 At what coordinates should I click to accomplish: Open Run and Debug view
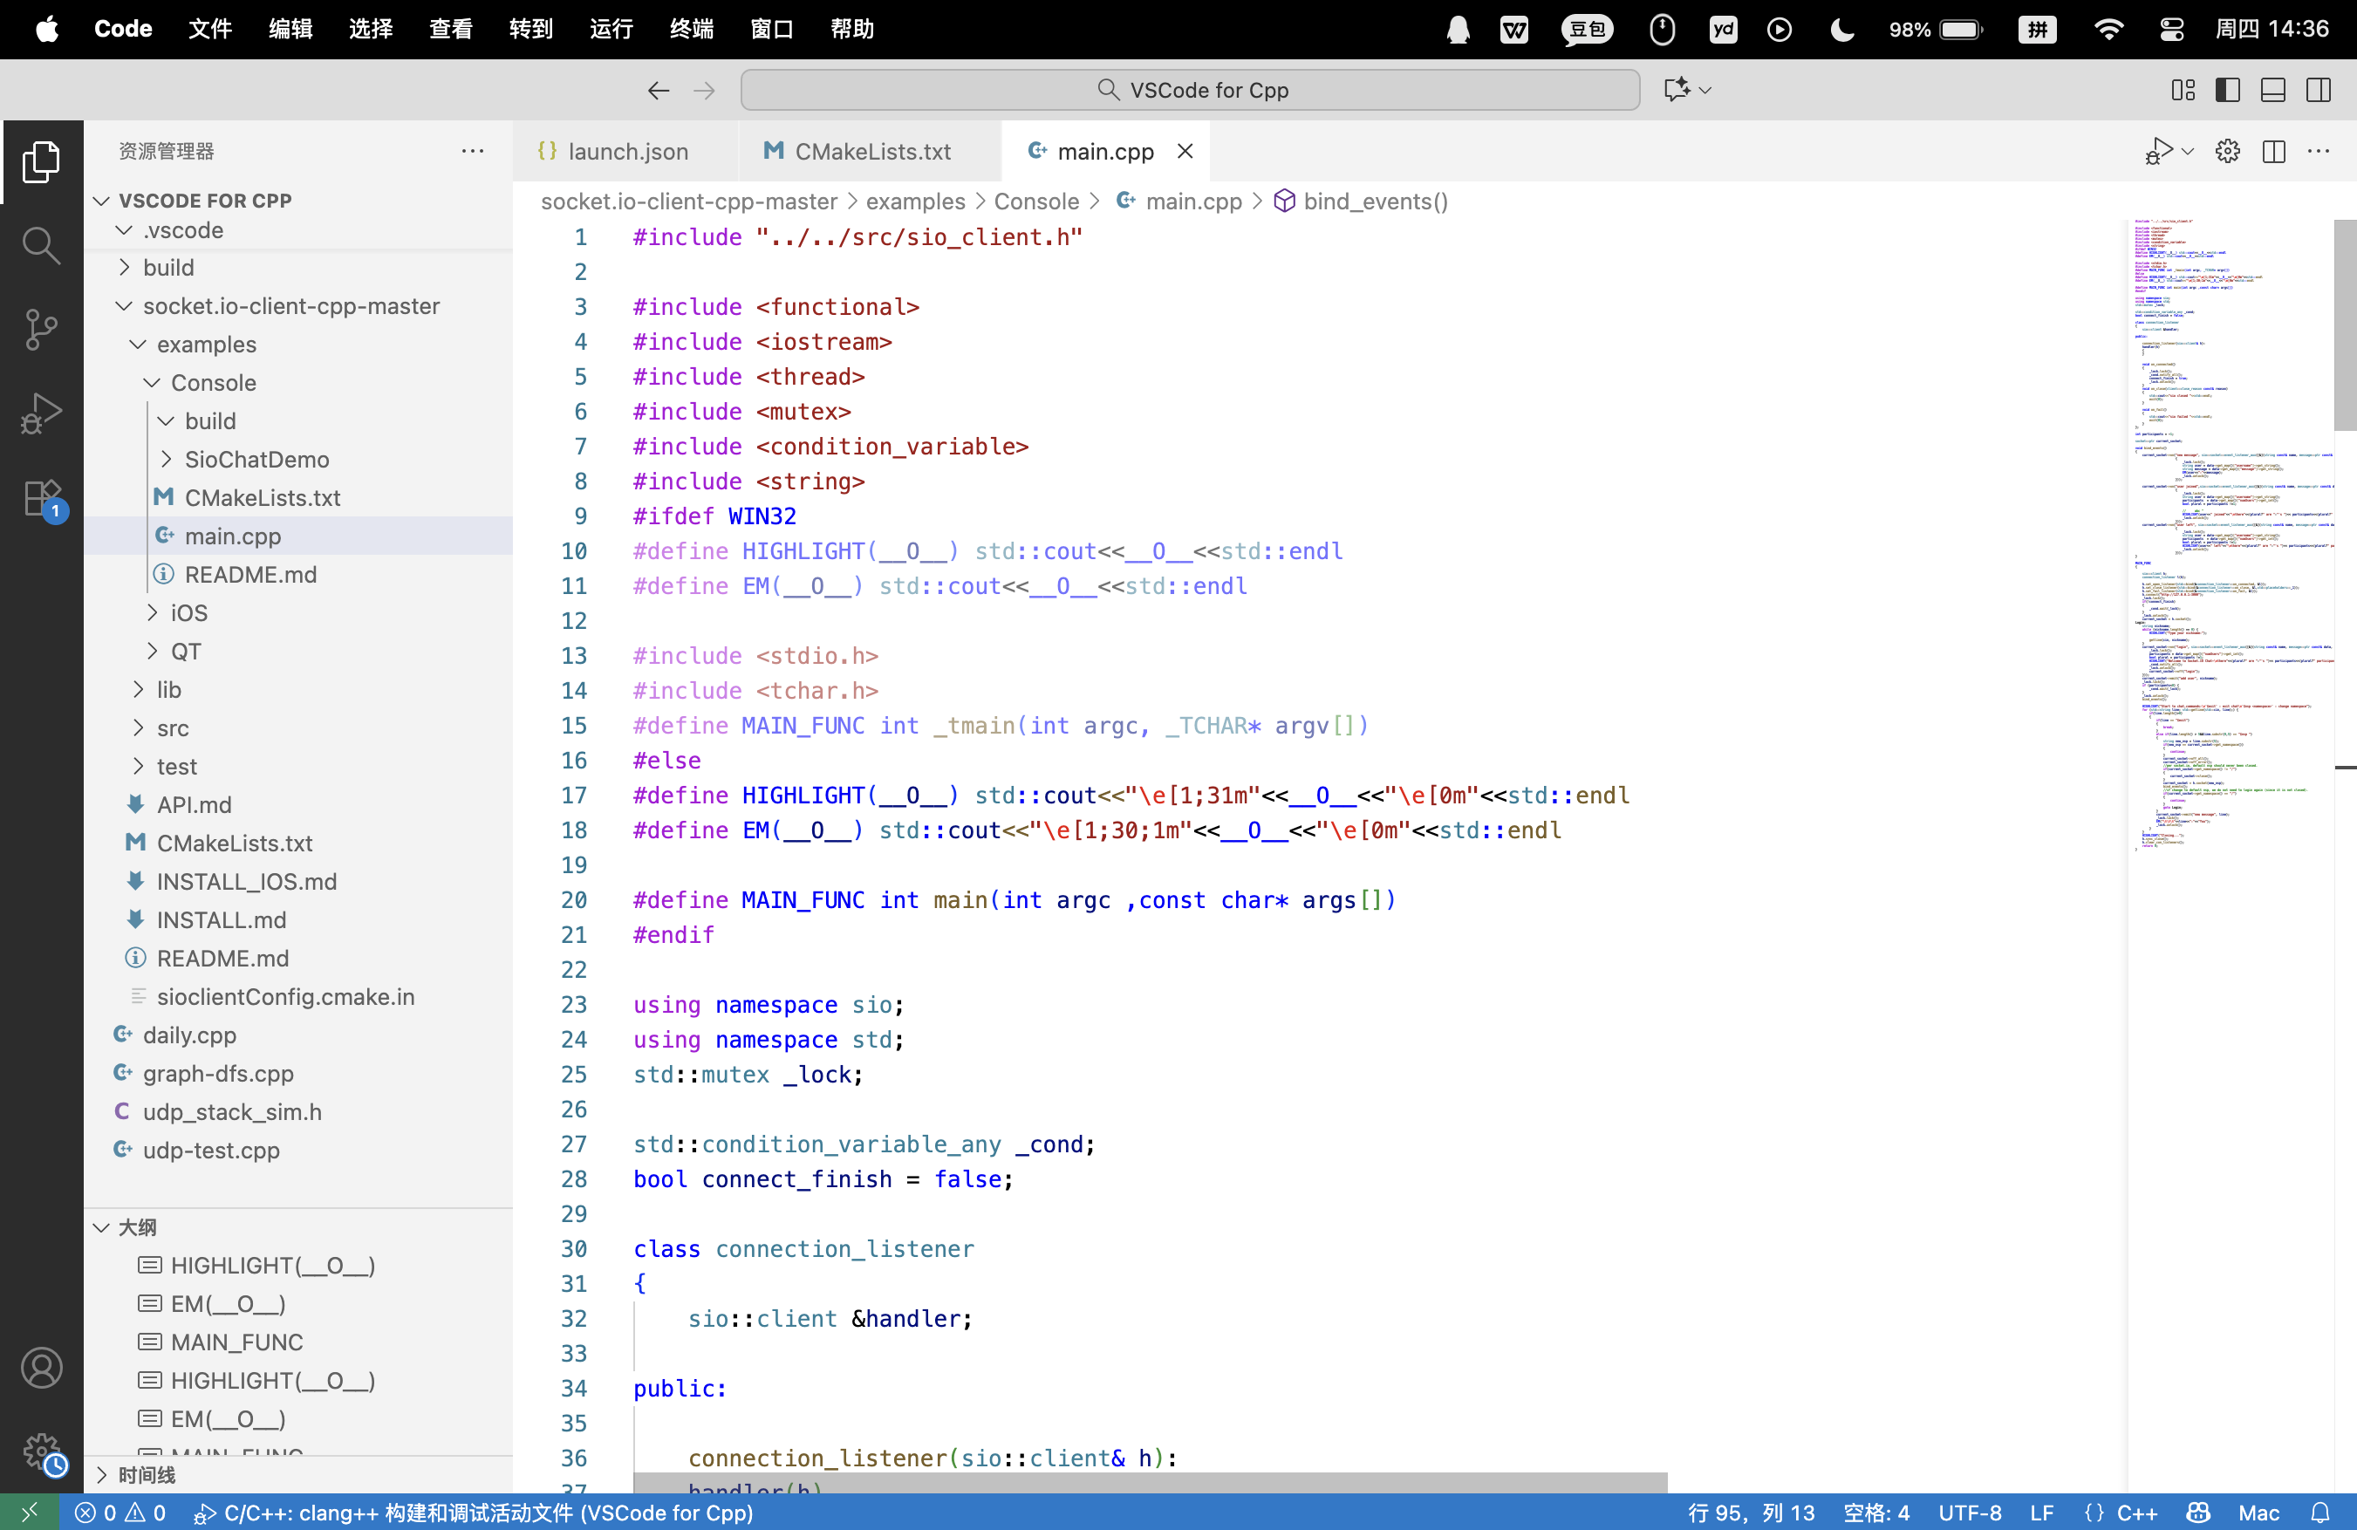click(x=41, y=413)
